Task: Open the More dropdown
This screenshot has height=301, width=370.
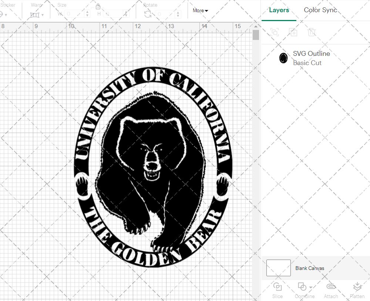Action: coord(200,11)
